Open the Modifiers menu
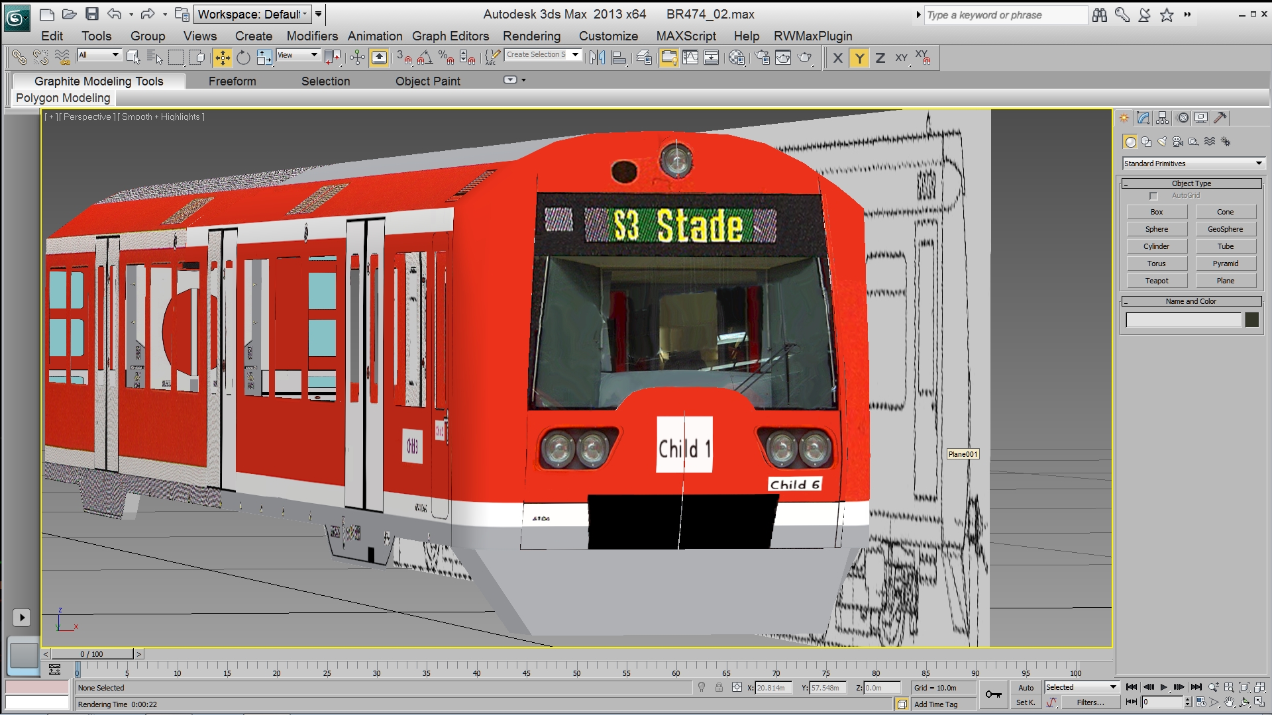Viewport: 1272px width, 715px height. pos(311,36)
